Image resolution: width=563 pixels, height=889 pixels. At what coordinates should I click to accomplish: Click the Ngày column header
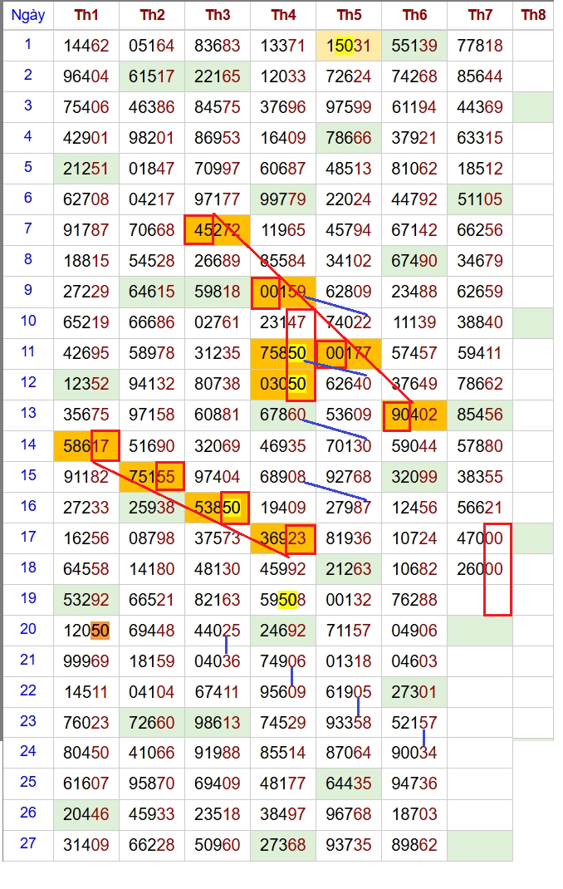click(28, 16)
